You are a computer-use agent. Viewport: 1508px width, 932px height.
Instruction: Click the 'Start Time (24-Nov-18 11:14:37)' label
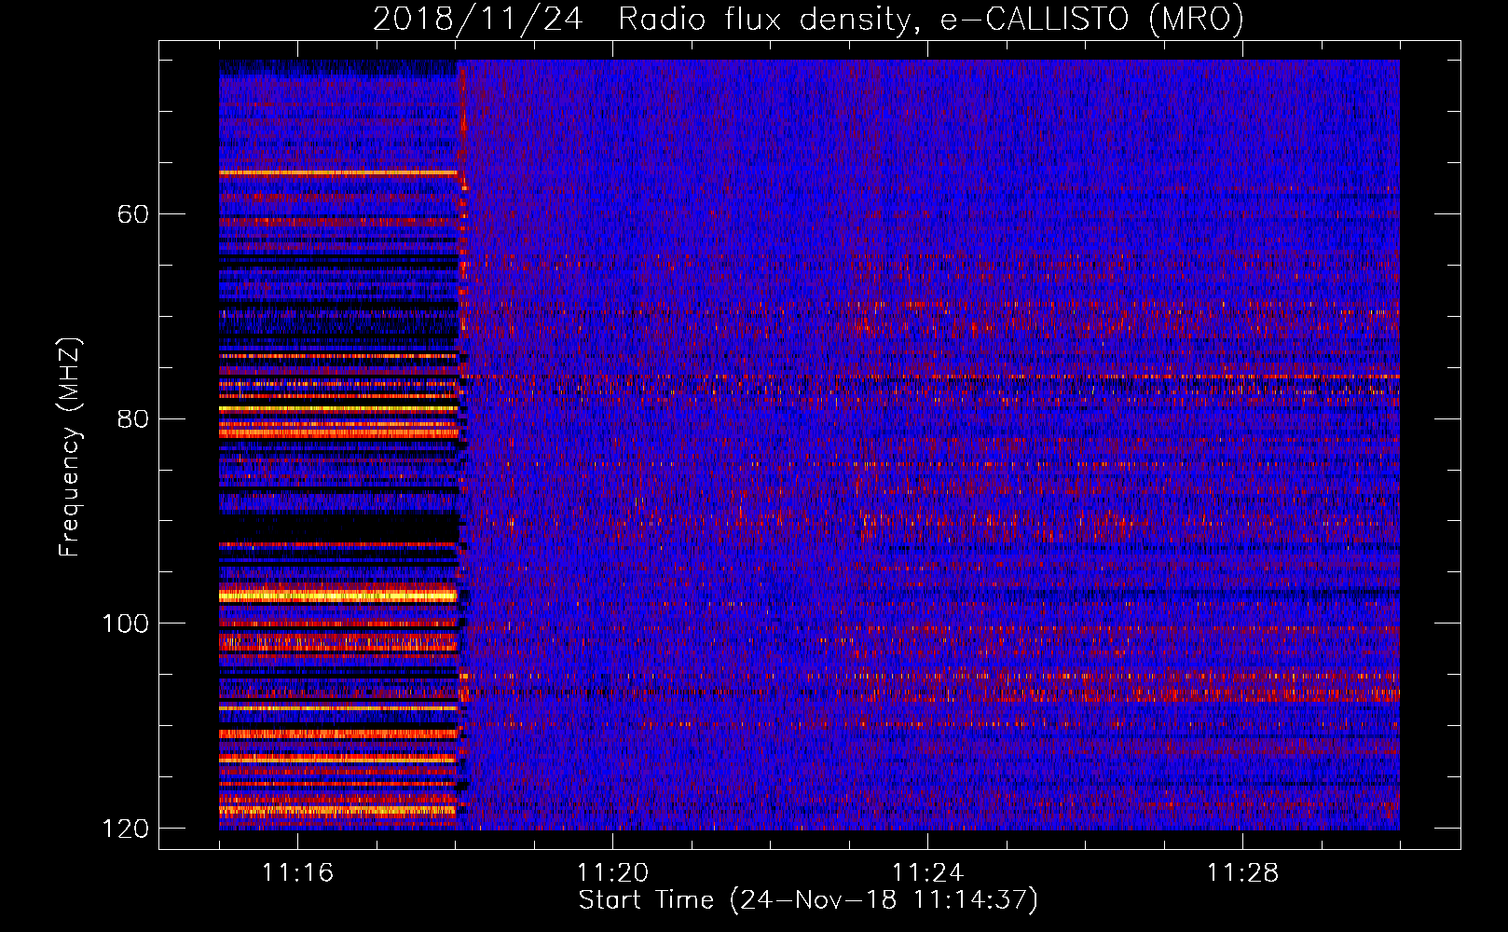(x=808, y=900)
